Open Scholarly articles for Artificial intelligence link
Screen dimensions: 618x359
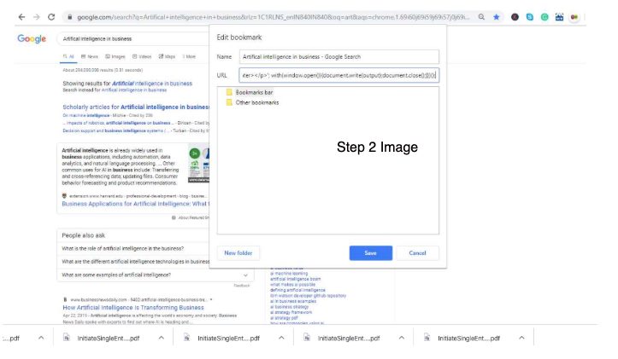point(136,107)
